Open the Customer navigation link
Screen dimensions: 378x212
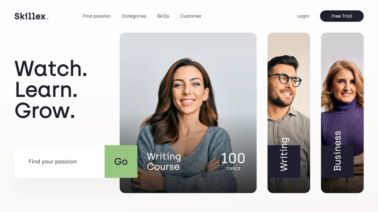tap(191, 16)
